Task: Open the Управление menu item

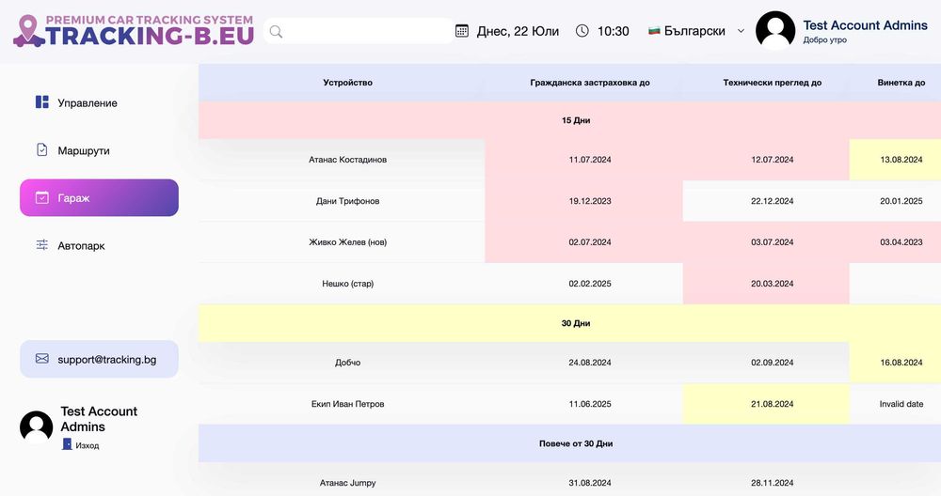Action: click(x=88, y=102)
